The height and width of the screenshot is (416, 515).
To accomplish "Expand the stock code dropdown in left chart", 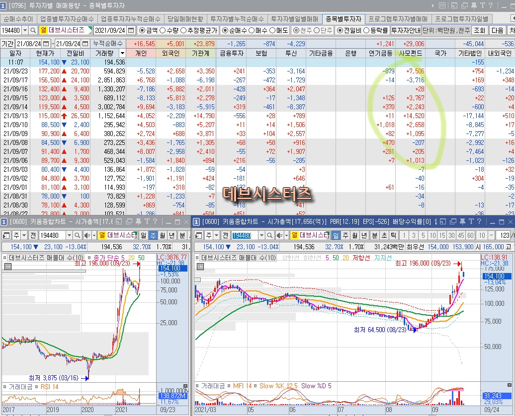I will point(69,235).
